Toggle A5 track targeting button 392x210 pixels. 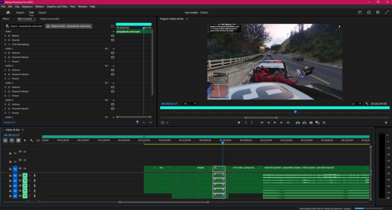click(15, 196)
